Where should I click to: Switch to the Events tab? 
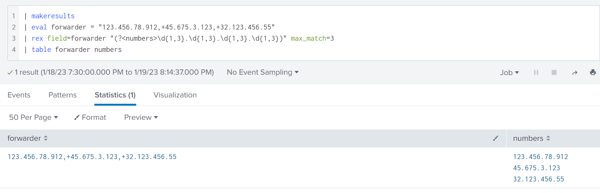coord(19,95)
